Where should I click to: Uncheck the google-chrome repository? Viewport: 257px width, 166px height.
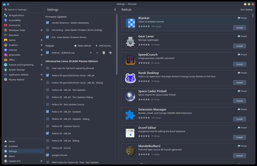48,155
